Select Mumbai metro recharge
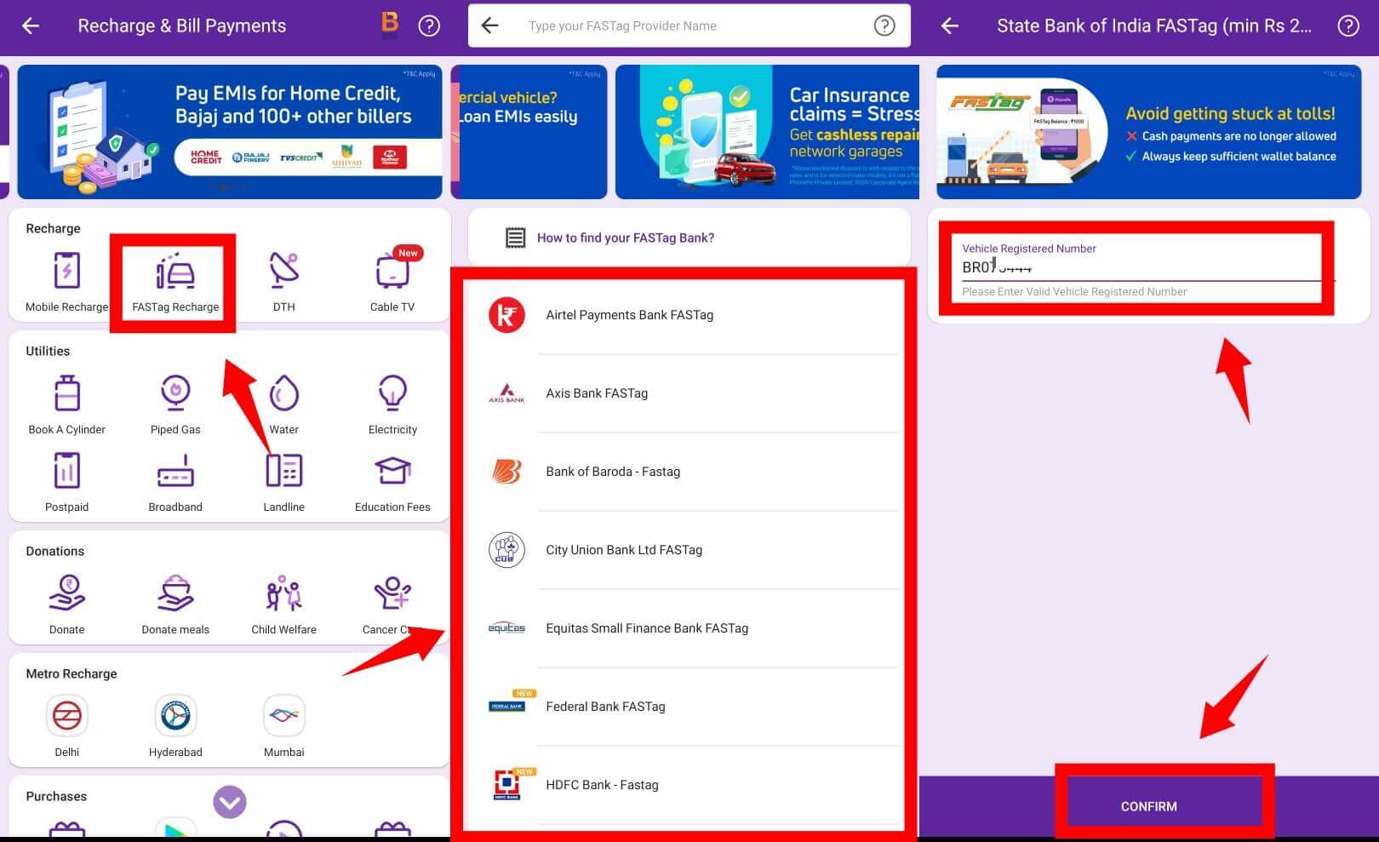Screen dimensions: 1379x842 click(x=284, y=726)
